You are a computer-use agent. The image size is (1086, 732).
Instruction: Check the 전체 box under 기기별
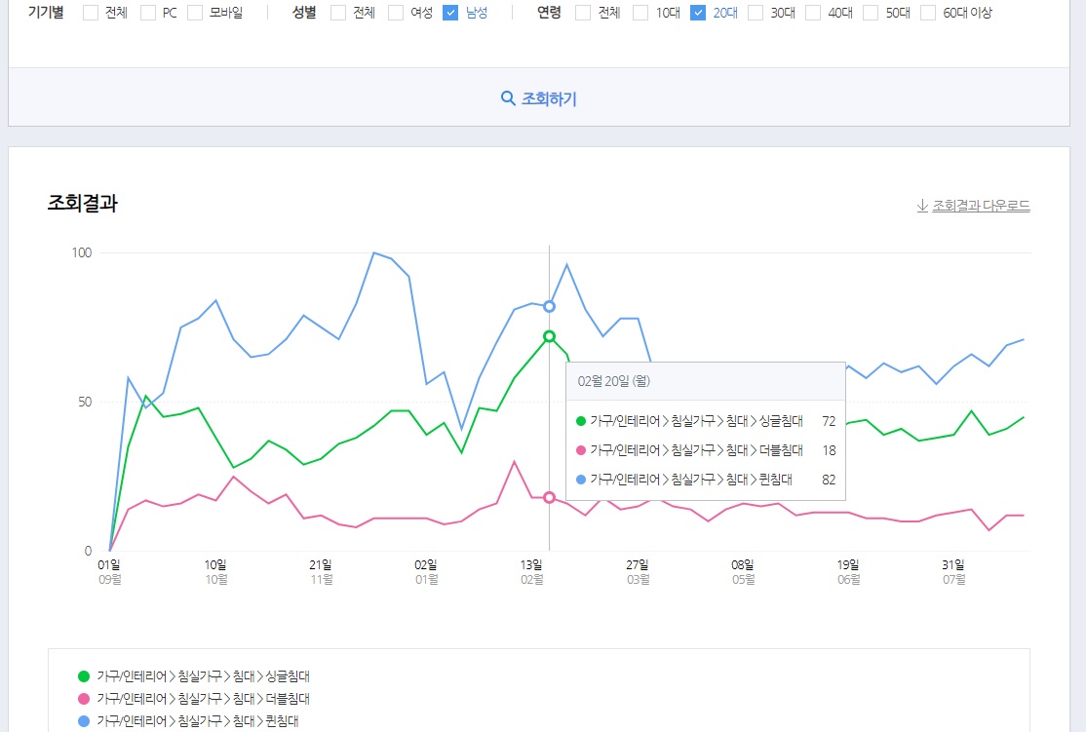[91, 13]
